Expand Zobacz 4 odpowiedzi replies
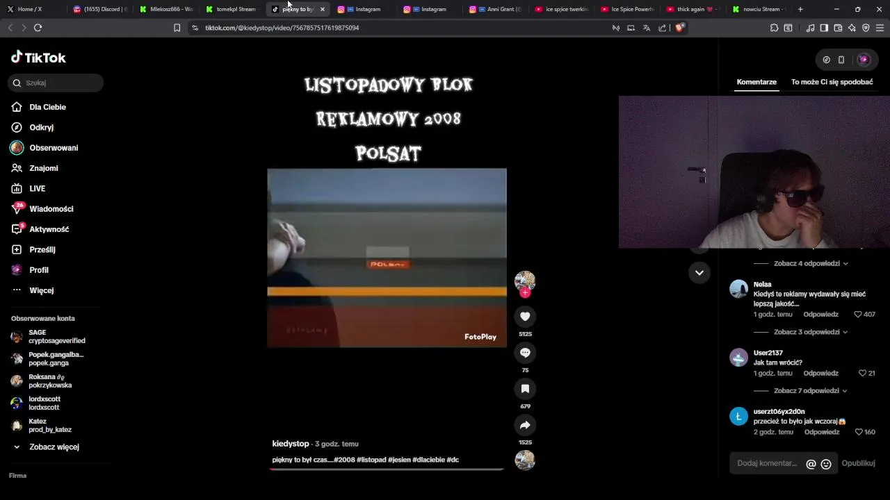This screenshot has width=890, height=500. pyautogui.click(x=811, y=264)
